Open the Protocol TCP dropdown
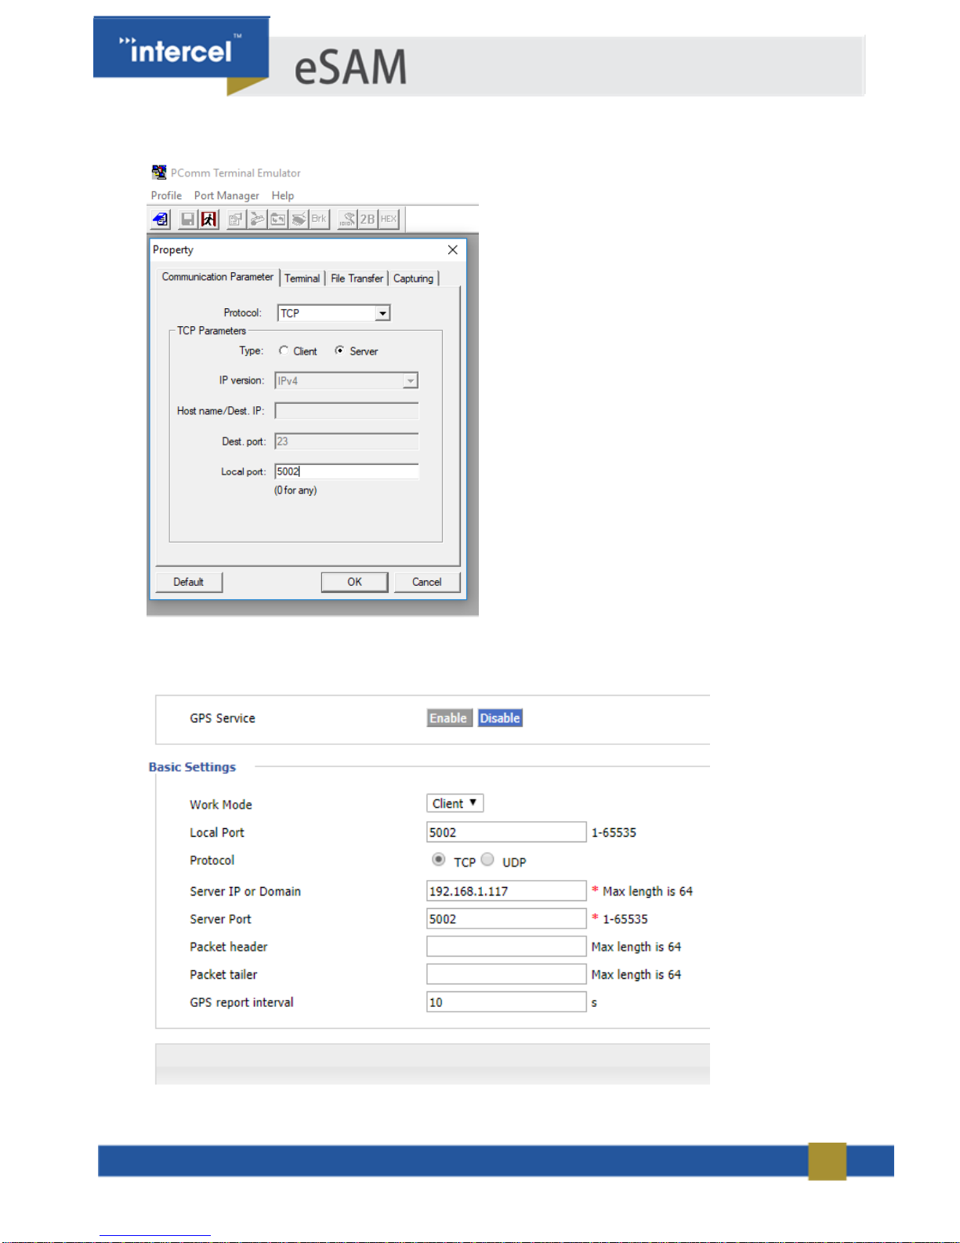The width and height of the screenshot is (960, 1243). tap(382, 314)
